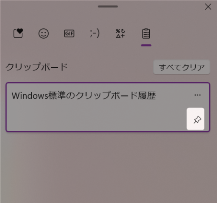The image size is (217, 203).
Task: Show the classic ASCII emoticons section
Action: pyautogui.click(x=95, y=33)
